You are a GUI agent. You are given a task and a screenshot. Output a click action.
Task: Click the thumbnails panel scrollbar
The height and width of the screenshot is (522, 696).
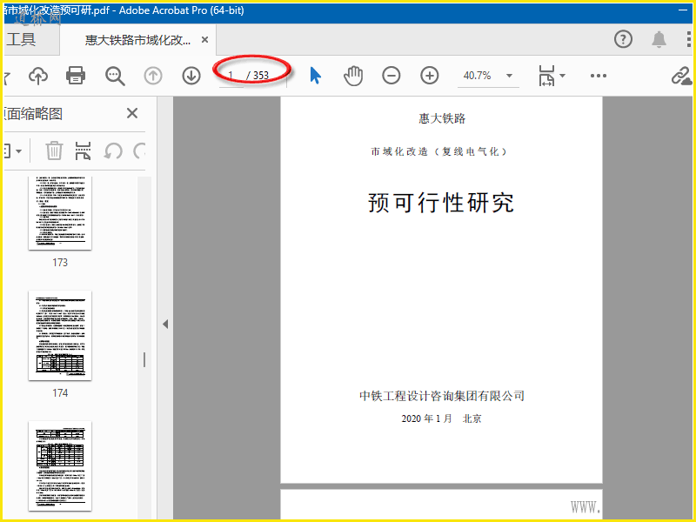(144, 347)
